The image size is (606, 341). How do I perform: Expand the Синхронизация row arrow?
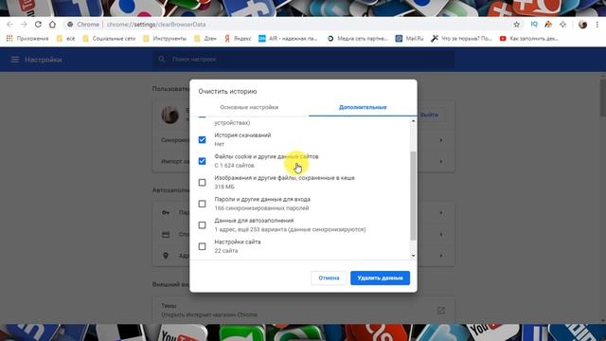(x=441, y=140)
